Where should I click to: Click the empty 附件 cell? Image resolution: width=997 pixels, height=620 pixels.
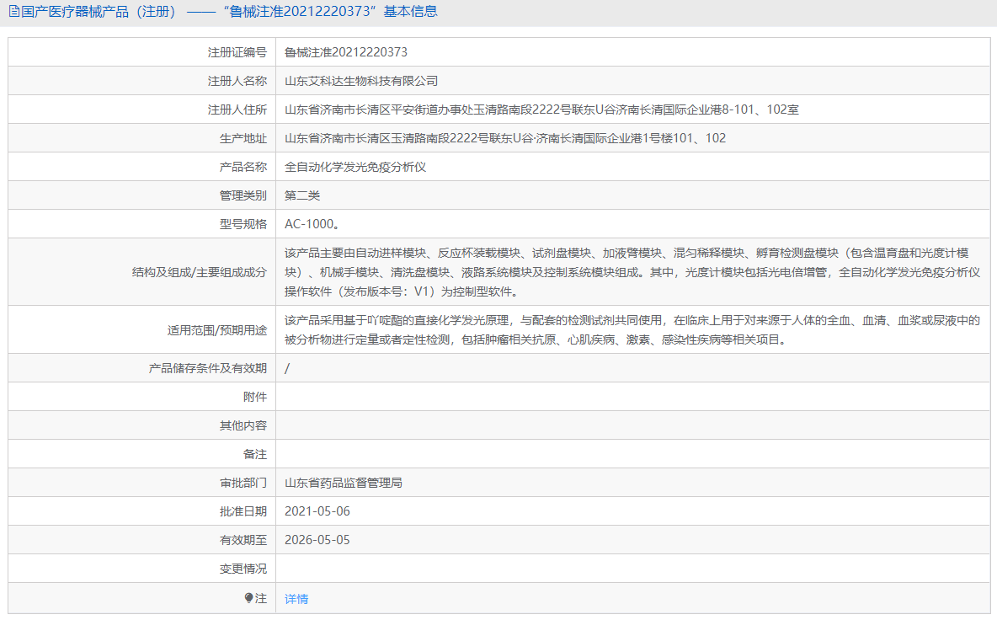tap(505, 396)
